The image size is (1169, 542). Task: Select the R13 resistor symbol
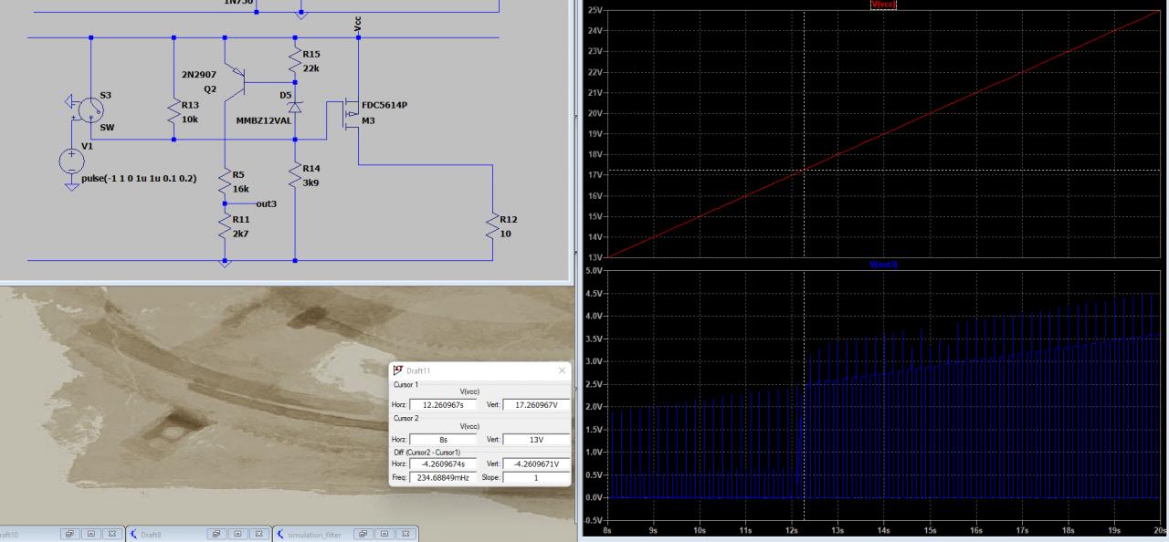[x=174, y=110]
